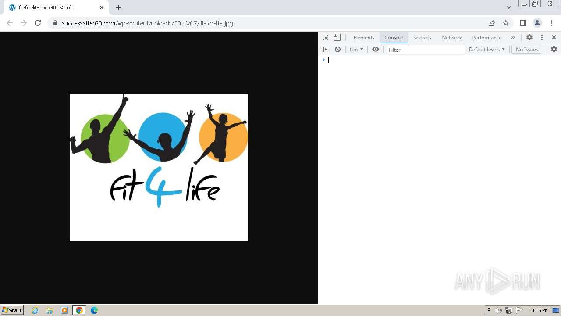Screen dimensions: 561x316
Task: Close the fit-for-life.jpg tab
Action: (x=102, y=7)
